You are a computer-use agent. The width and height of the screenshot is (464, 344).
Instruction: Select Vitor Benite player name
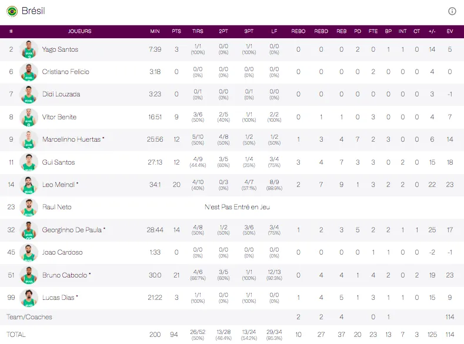59,117
